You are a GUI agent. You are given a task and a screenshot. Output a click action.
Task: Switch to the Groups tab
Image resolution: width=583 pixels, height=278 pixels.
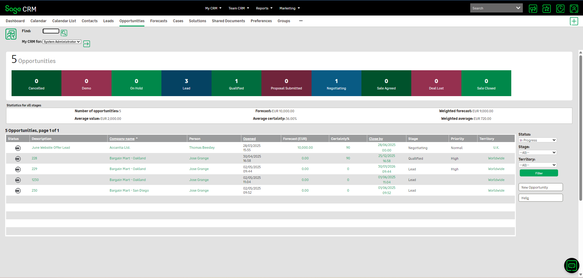(284, 21)
